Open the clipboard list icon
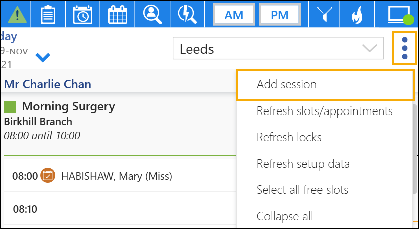Viewport: 419px width, 229px height. pos(48,14)
